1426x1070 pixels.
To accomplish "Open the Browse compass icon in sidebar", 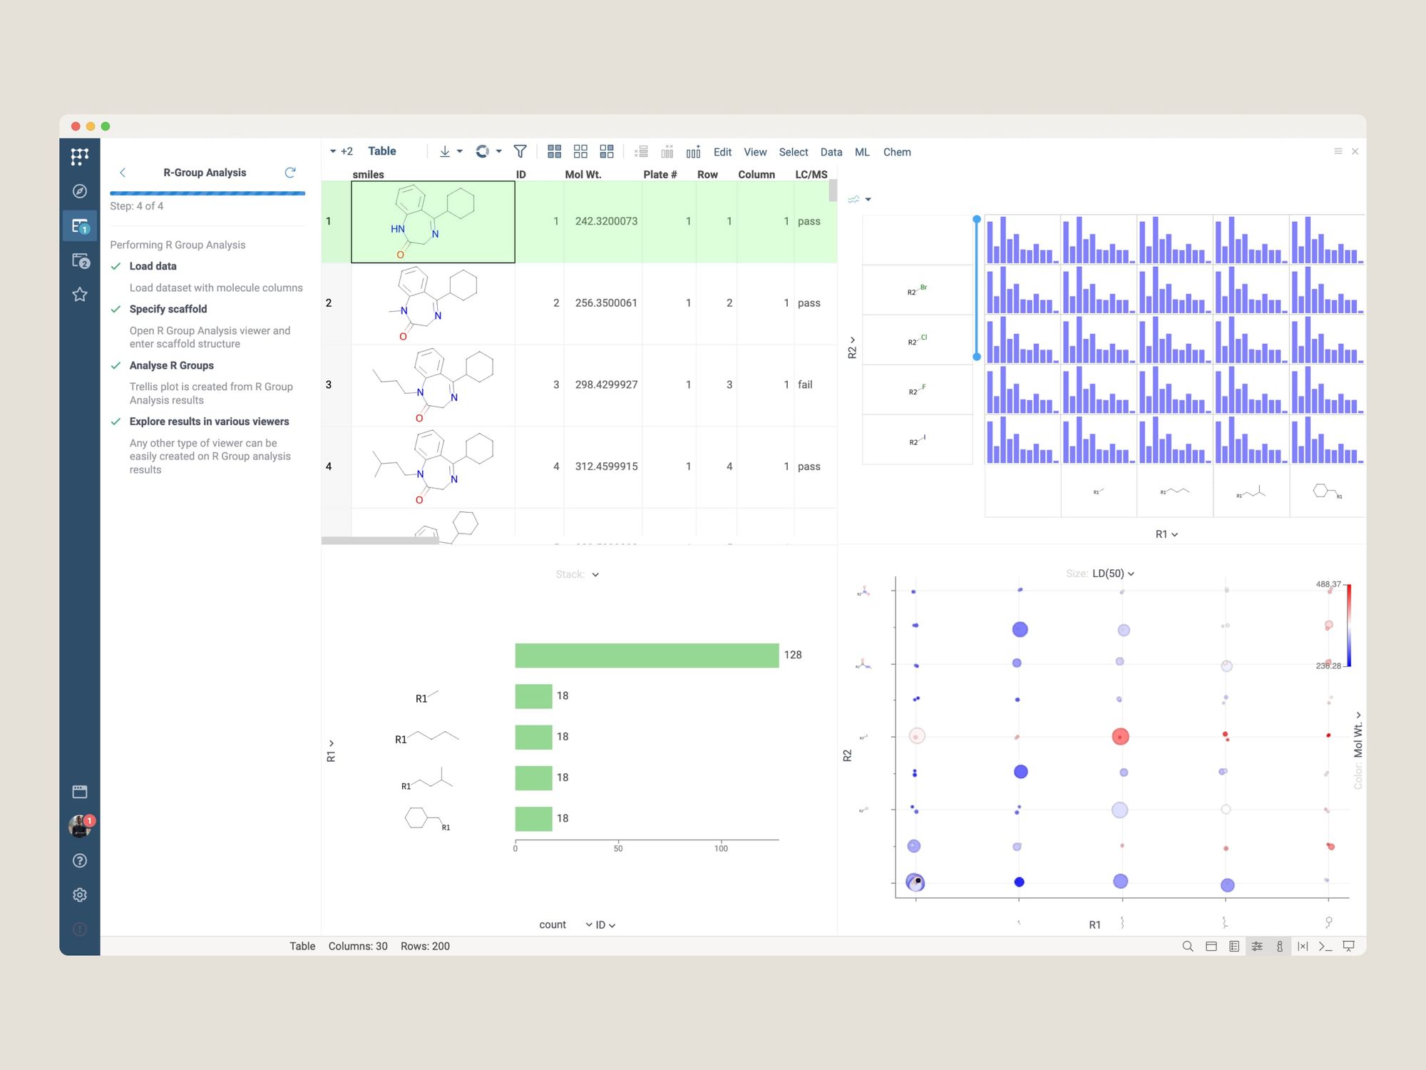I will (x=80, y=191).
